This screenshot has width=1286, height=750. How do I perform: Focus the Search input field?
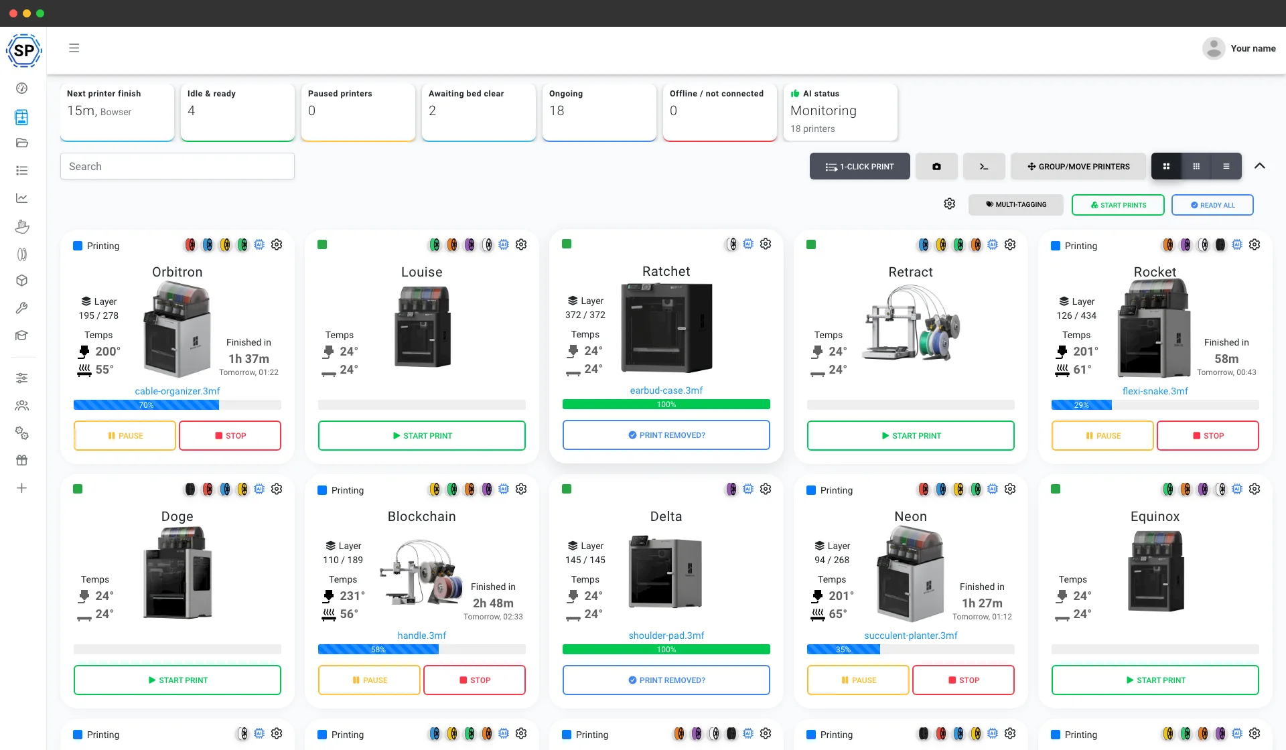pyautogui.click(x=177, y=166)
